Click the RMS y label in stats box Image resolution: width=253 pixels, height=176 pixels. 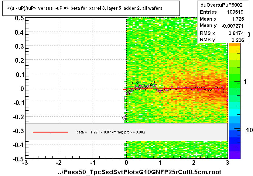click(x=207, y=40)
